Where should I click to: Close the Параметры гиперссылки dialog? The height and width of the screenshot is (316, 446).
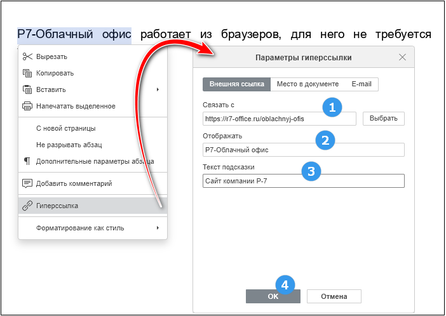(x=402, y=57)
